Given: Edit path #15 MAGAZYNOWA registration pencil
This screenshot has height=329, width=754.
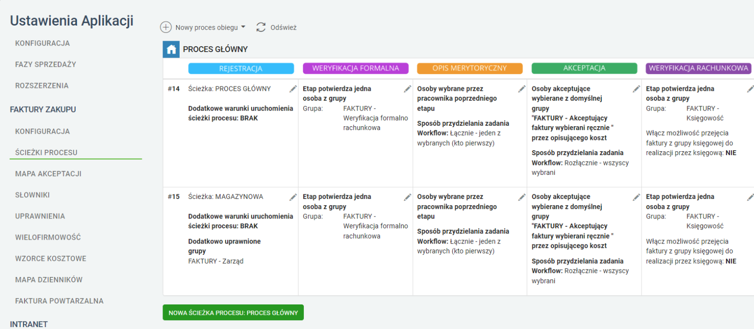Looking at the screenshot, I should point(293,197).
